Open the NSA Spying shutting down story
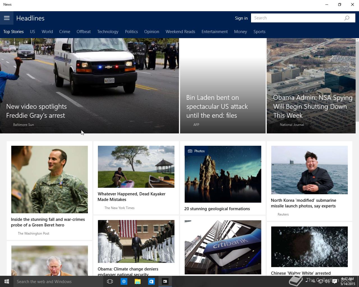The width and height of the screenshot is (359, 287). pyautogui.click(x=313, y=107)
